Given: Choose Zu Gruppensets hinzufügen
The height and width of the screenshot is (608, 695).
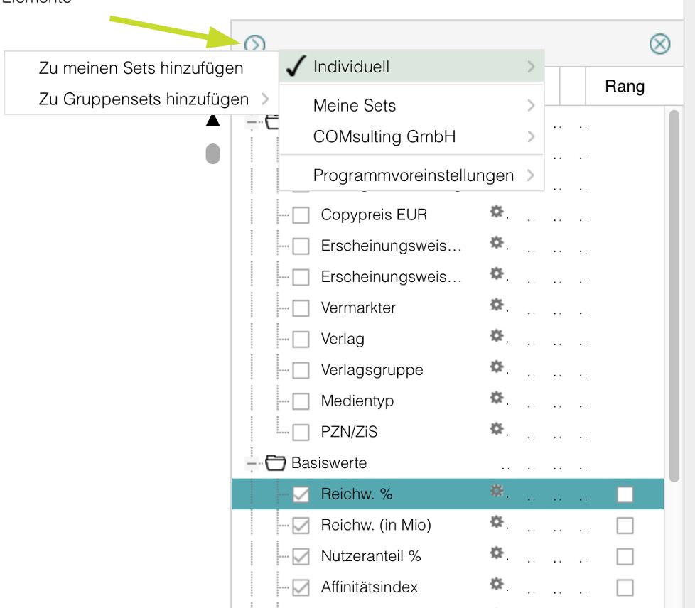Looking at the screenshot, I should click(x=144, y=99).
